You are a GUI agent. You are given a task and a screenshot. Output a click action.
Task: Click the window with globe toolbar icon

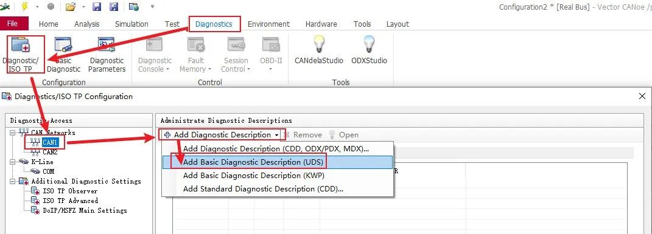pyautogui.click(x=133, y=7)
